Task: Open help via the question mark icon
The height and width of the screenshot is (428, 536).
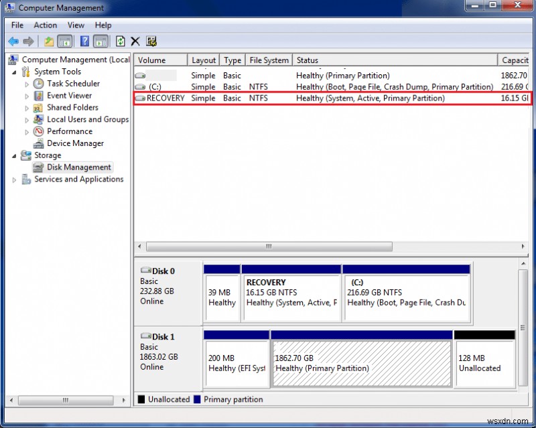Action: [84, 41]
